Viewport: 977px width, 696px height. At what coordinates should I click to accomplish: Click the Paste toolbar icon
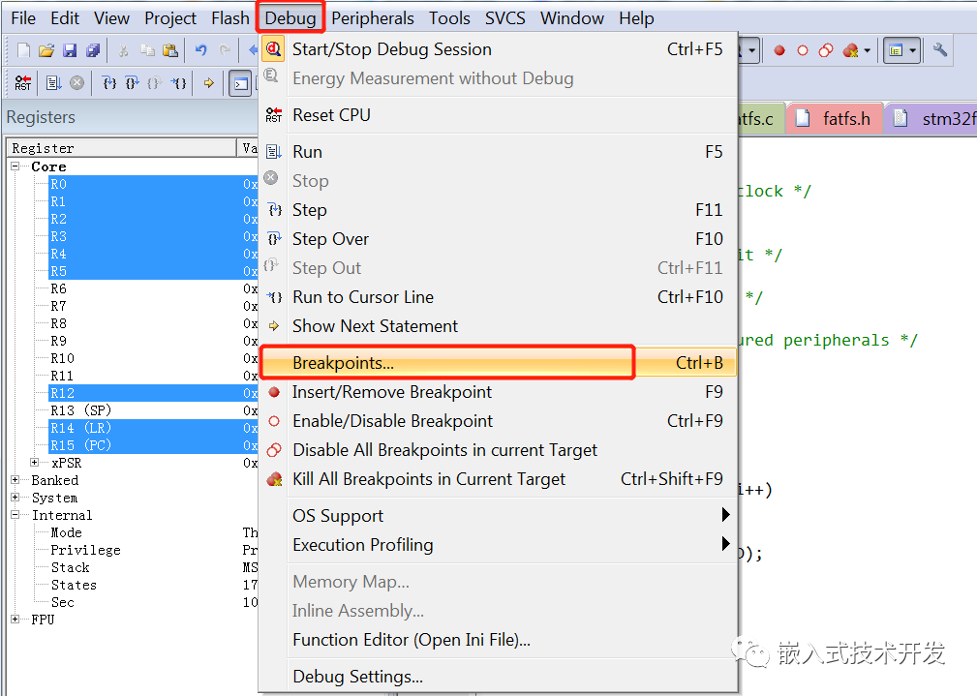[168, 48]
